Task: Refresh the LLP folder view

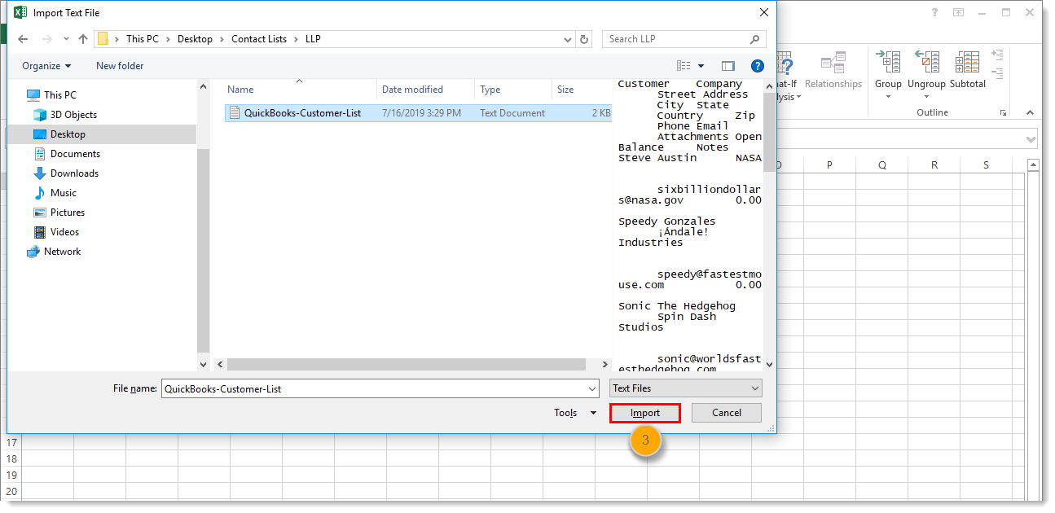Action: click(584, 39)
